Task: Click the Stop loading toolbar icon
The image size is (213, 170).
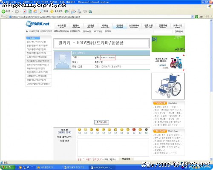Action: coord(25,11)
